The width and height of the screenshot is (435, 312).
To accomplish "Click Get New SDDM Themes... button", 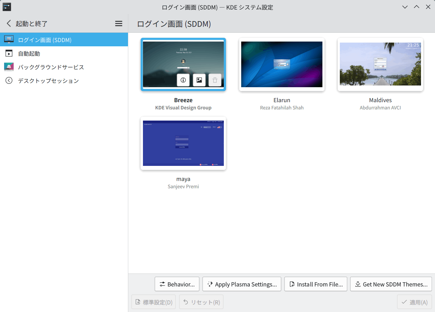I will coord(391,284).
